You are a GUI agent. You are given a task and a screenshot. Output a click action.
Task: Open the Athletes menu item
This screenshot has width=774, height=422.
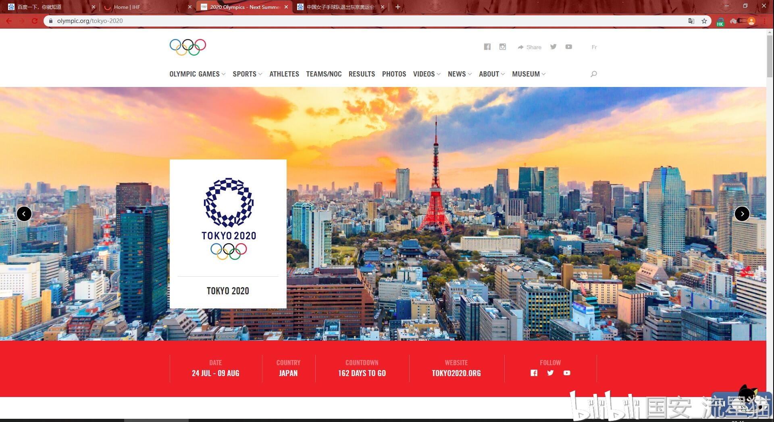coord(284,74)
